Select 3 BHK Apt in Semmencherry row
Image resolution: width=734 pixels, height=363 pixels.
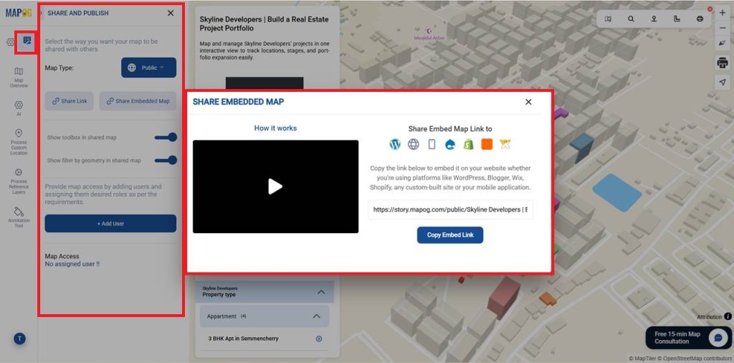click(265, 339)
